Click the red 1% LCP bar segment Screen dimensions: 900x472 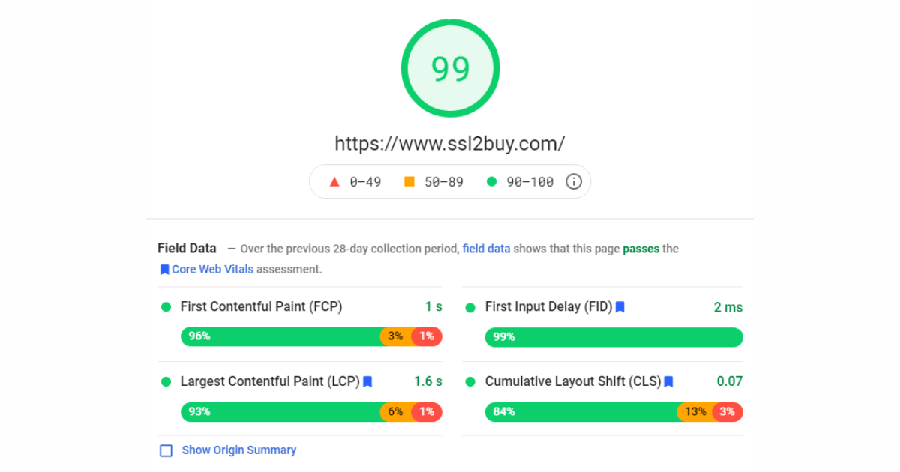[x=427, y=411]
